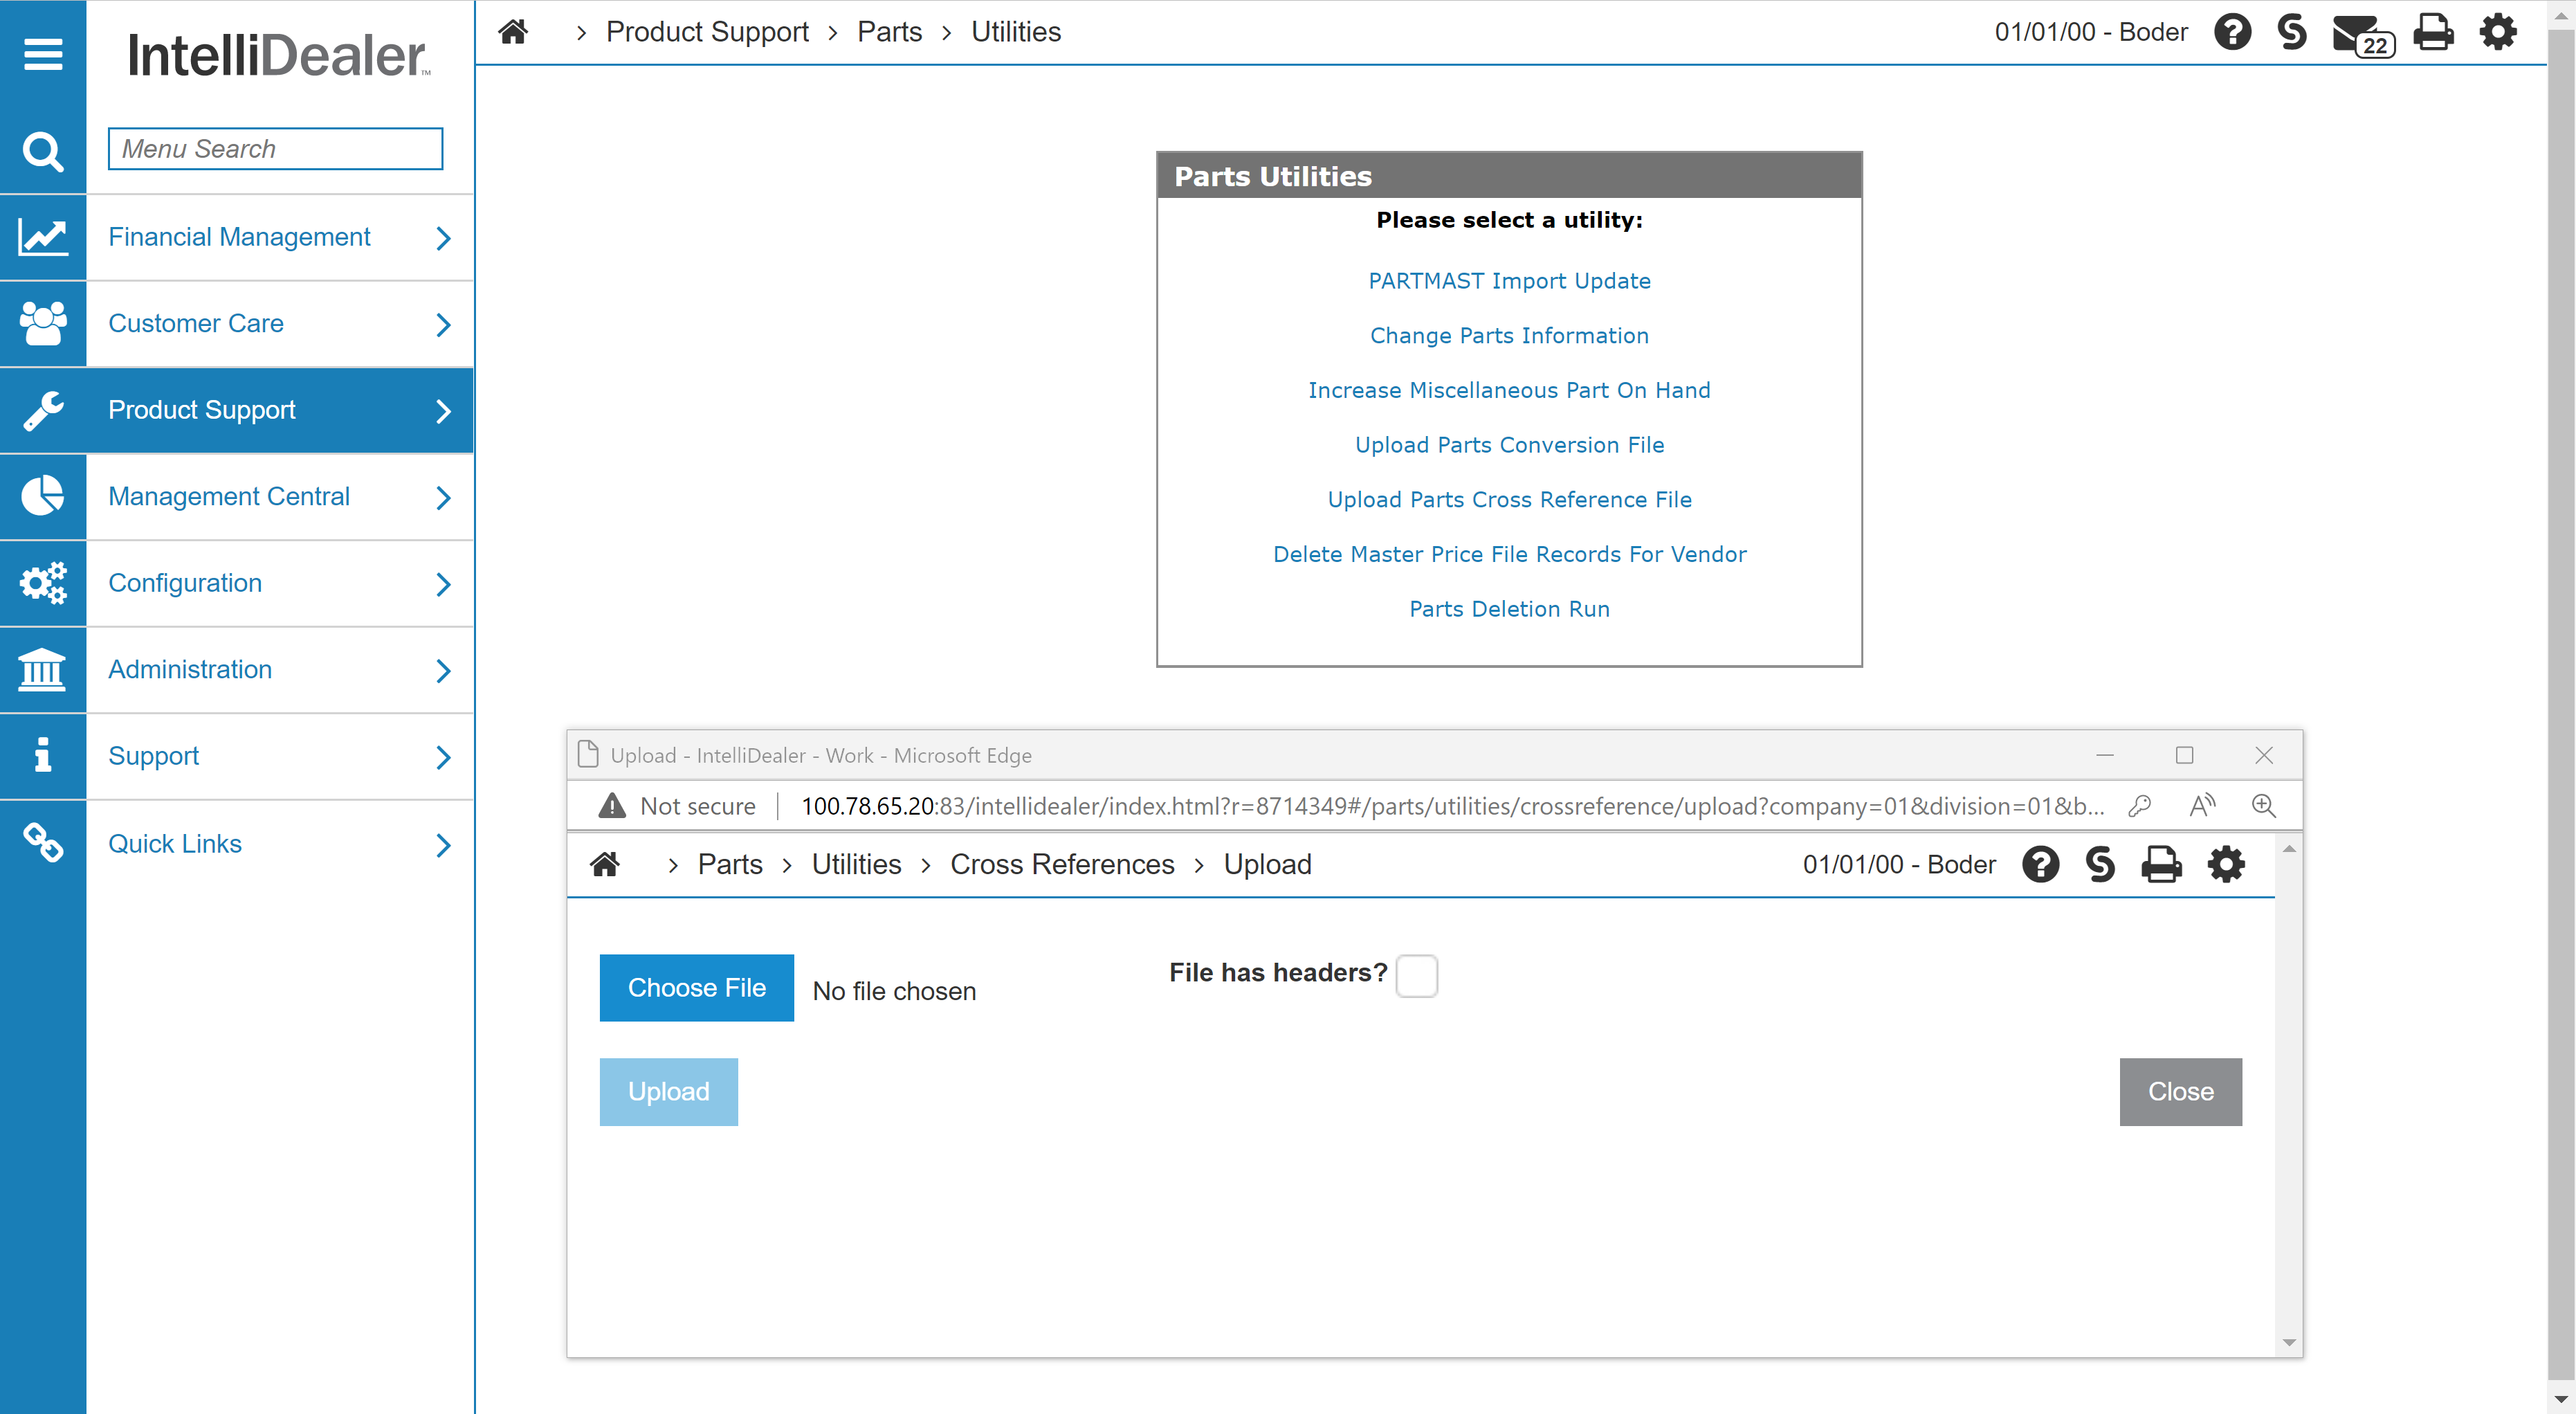Viewport: 2576px width, 1414px height.
Task: Expand Customer Care chevron
Action: [444, 325]
